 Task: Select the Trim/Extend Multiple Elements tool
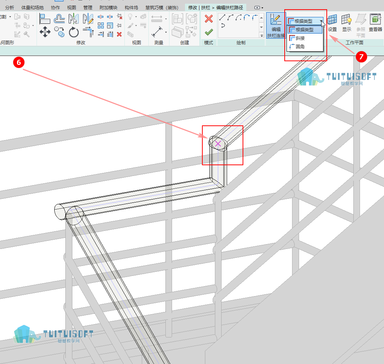click(x=110, y=34)
